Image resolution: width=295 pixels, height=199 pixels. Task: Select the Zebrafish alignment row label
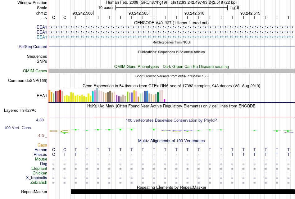[39, 183]
